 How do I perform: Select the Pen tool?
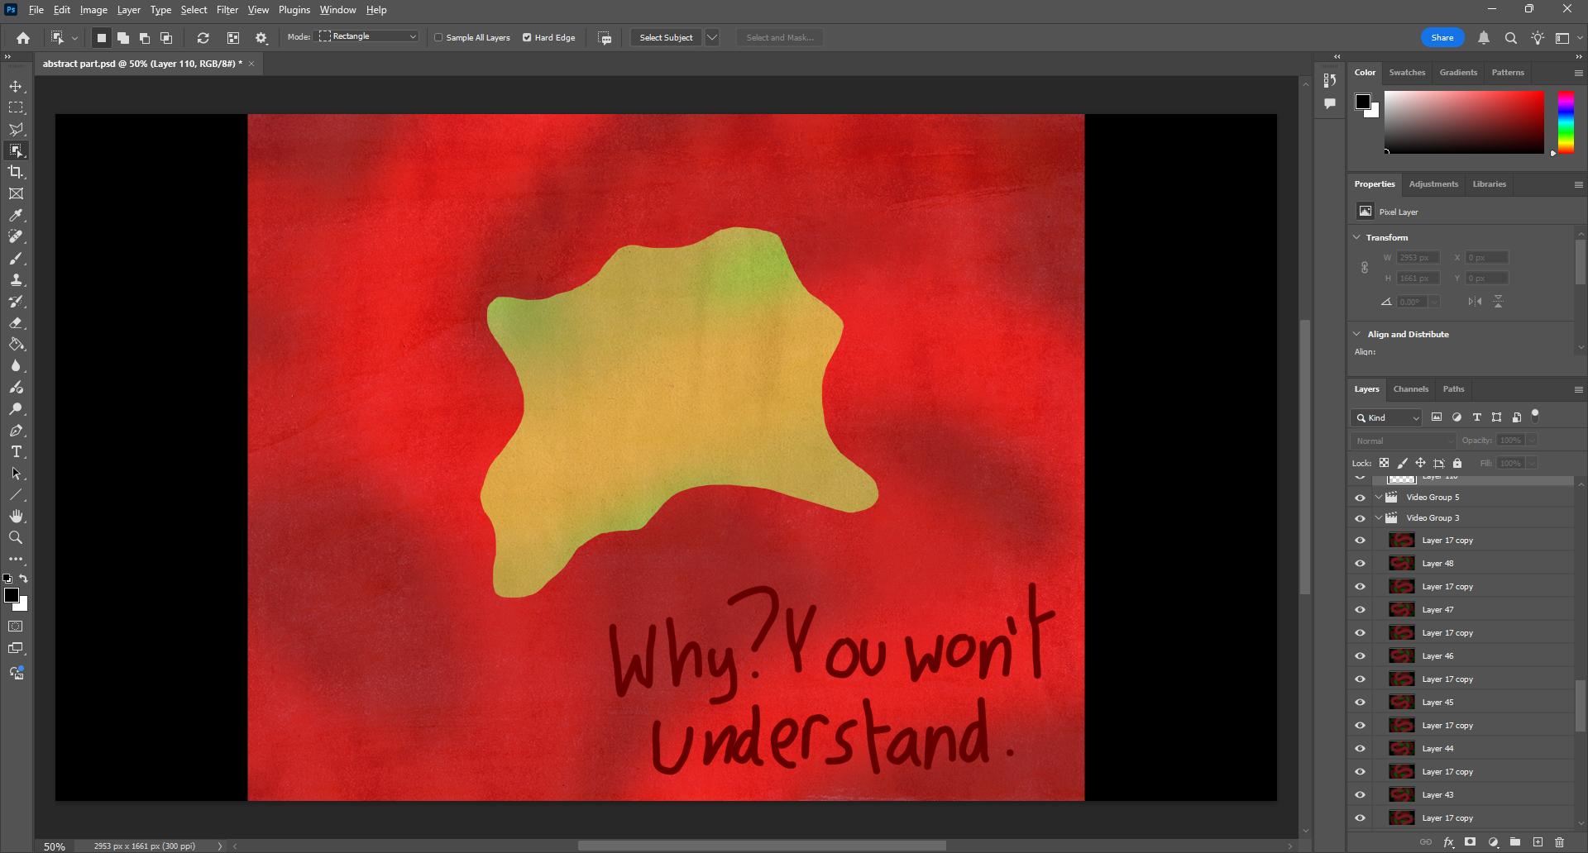tap(16, 431)
